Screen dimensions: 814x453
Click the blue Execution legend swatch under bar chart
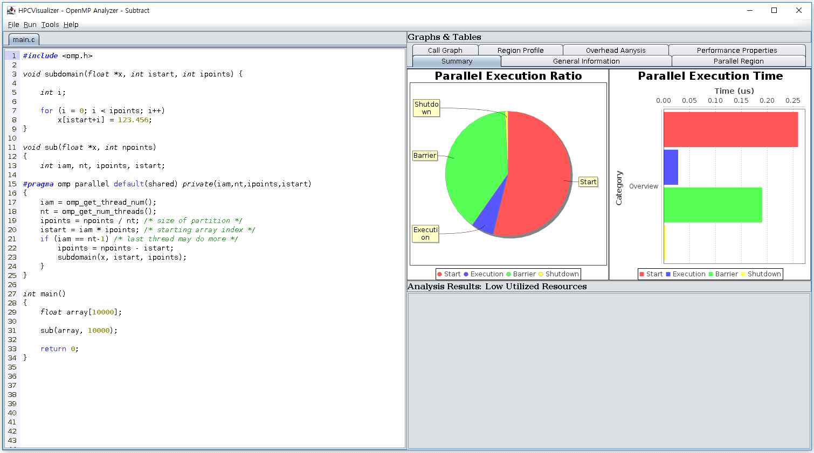(668, 274)
